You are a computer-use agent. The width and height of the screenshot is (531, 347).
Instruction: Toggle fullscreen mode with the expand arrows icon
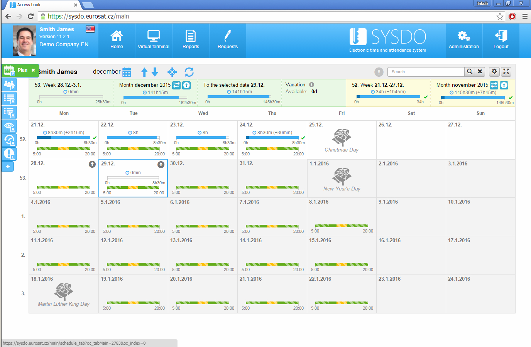(506, 72)
